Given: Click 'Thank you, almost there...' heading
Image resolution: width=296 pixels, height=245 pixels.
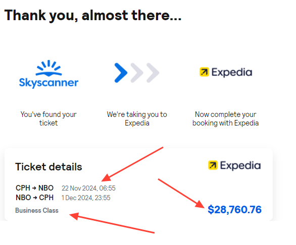Looking at the screenshot, I should pyautogui.click(x=93, y=16).
